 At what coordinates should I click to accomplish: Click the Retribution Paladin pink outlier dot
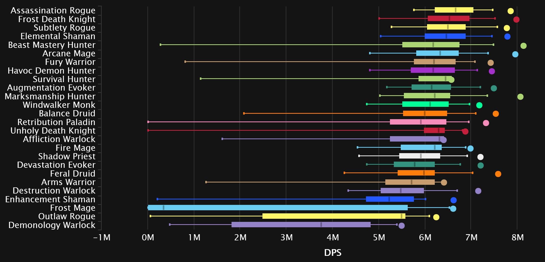click(486, 123)
